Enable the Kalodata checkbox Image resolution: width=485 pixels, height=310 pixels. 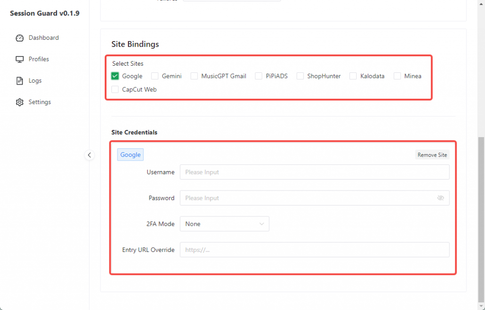(x=353, y=76)
